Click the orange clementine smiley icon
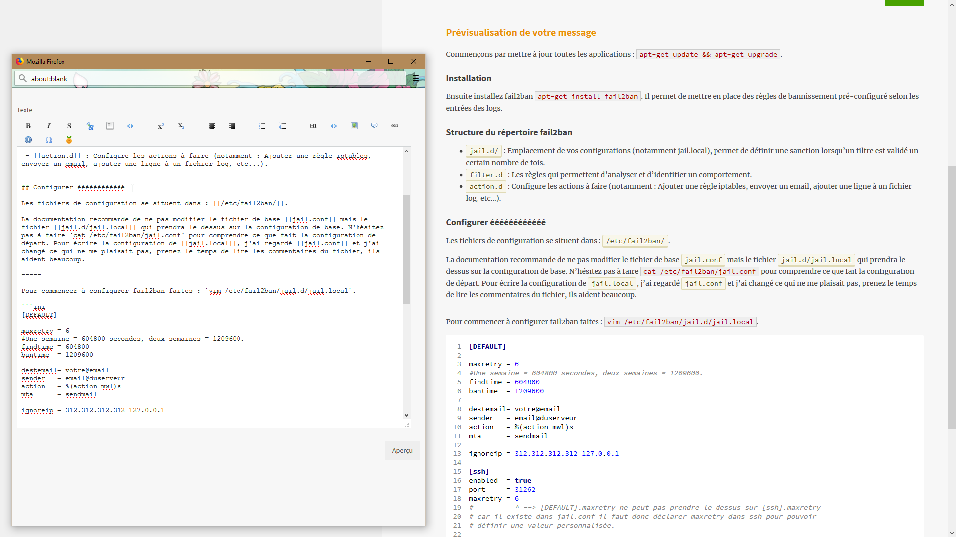The height and width of the screenshot is (537, 956). [x=69, y=140]
